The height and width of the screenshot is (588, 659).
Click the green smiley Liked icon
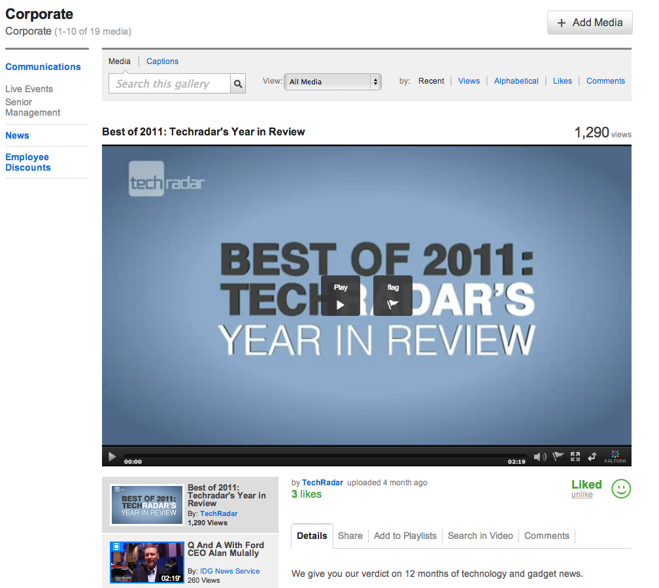click(x=621, y=489)
